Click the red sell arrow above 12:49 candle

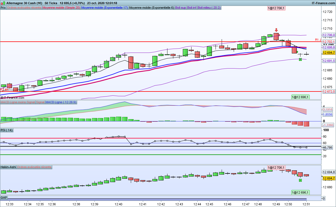click(x=276, y=30)
